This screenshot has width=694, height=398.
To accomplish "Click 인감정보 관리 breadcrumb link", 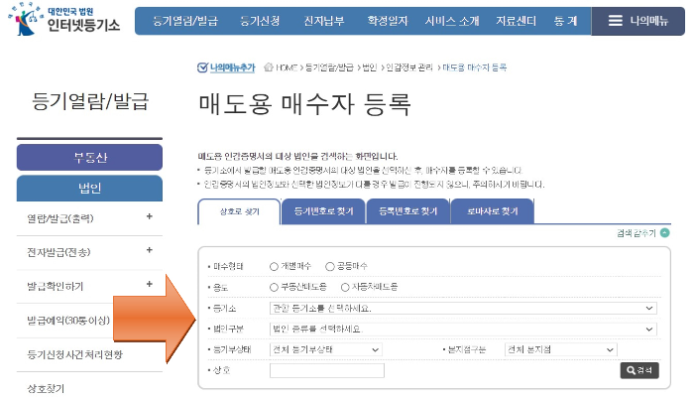I will [409, 67].
